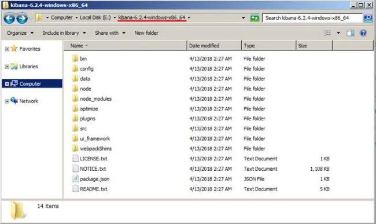Click the New folder button
Image resolution: width=376 pixels, height=224 pixels.
[x=146, y=33]
